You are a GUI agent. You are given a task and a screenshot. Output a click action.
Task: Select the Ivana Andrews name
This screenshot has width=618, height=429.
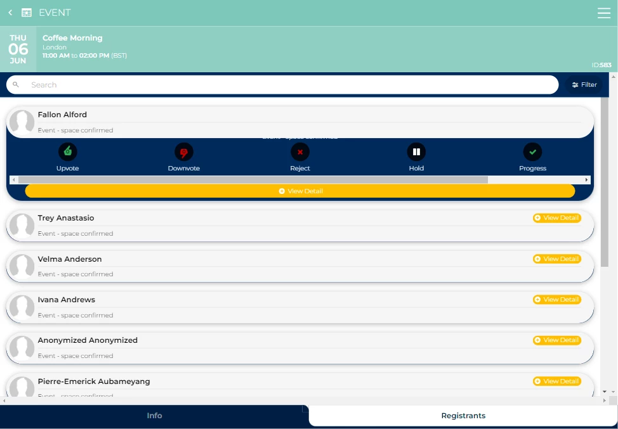(x=66, y=300)
